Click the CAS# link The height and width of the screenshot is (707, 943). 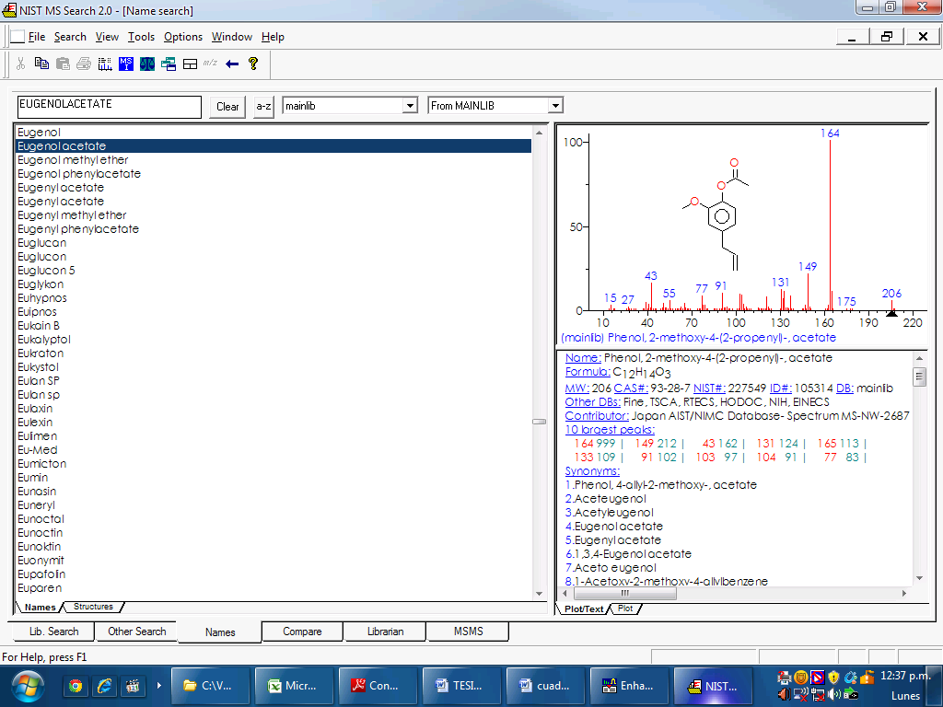coord(631,388)
